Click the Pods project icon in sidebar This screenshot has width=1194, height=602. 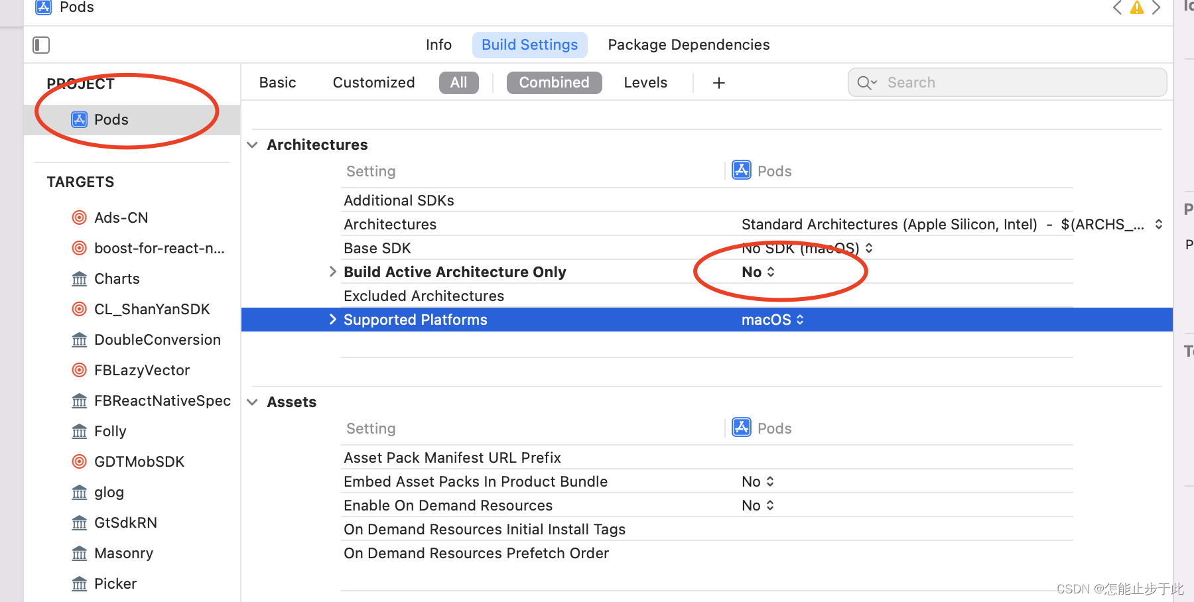point(80,119)
